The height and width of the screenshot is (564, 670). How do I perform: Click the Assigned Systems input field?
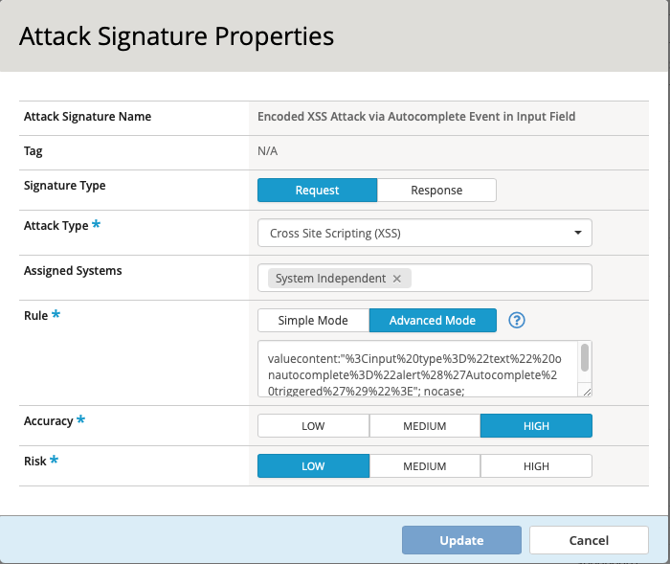(498, 279)
